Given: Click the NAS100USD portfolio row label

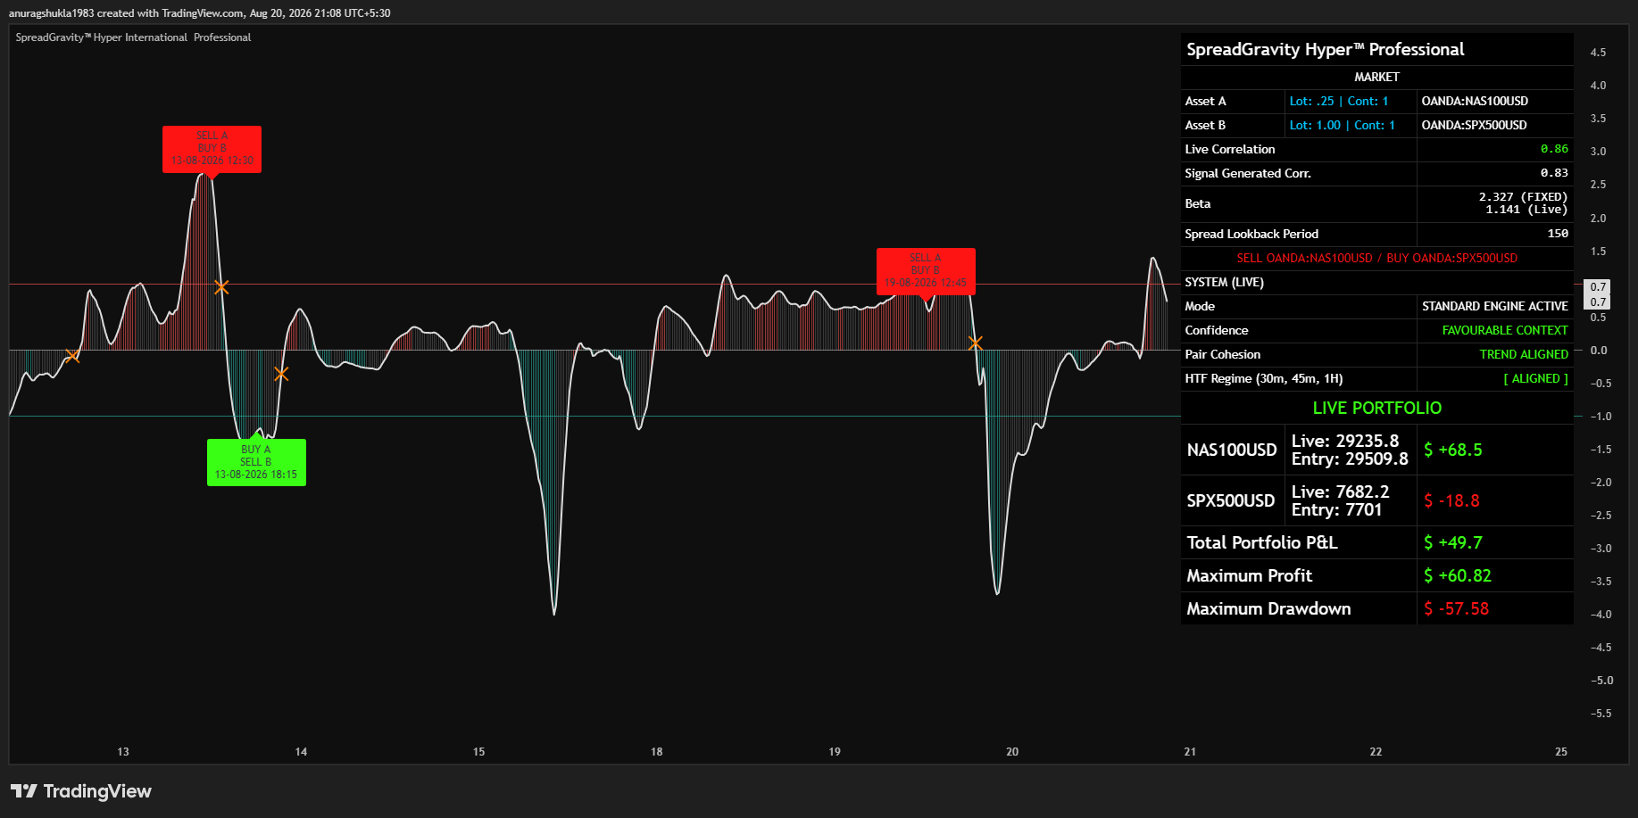Looking at the screenshot, I should pyautogui.click(x=1232, y=450).
